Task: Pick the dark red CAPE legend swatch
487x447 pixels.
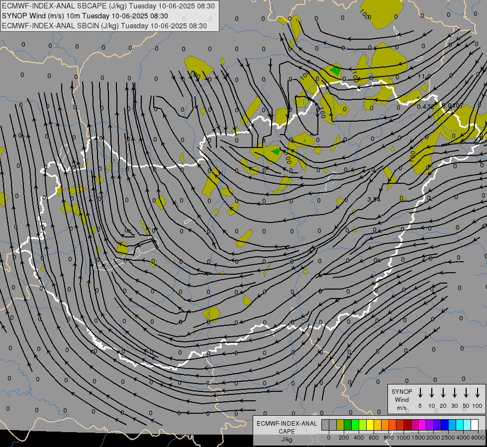Action: (x=407, y=425)
